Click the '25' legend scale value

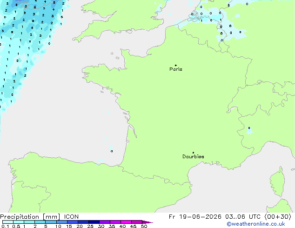90,226
